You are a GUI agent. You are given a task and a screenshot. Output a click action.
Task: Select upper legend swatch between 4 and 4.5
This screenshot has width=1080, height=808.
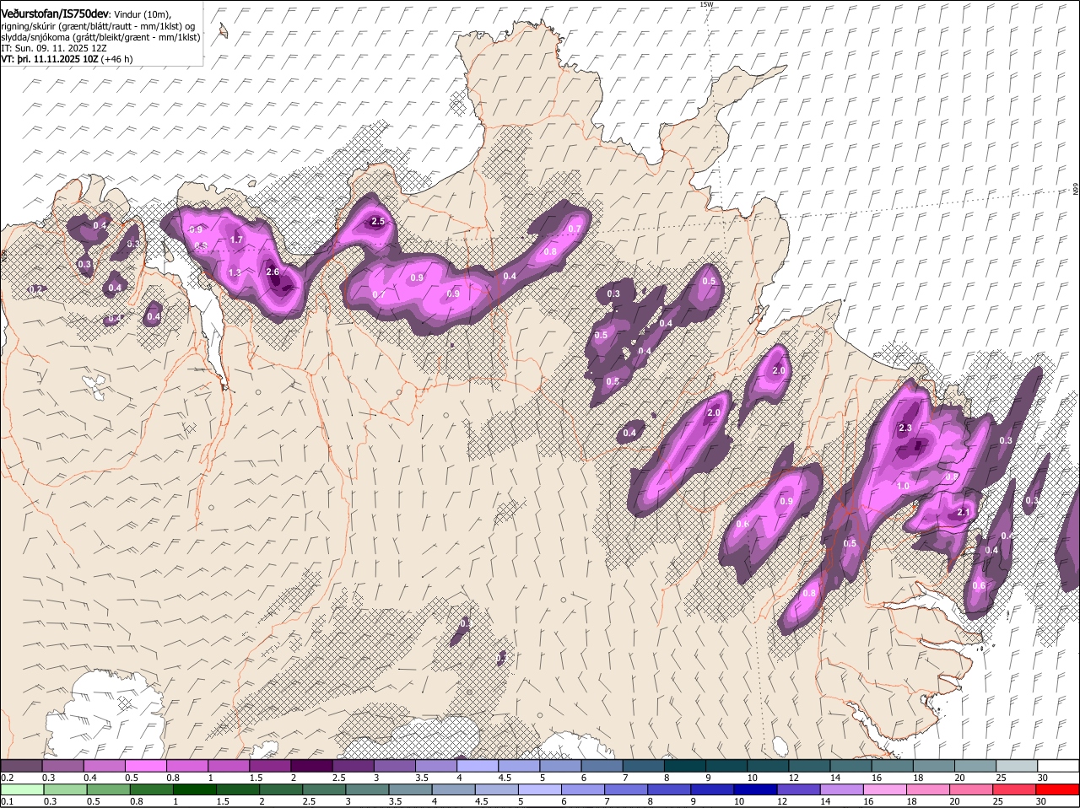(478, 766)
